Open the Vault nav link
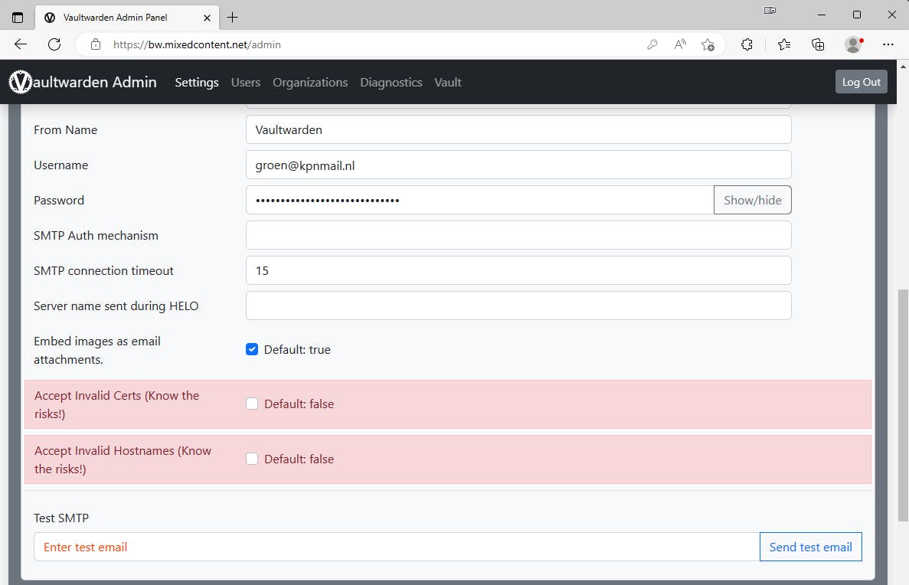The width and height of the screenshot is (909, 585). pos(447,83)
